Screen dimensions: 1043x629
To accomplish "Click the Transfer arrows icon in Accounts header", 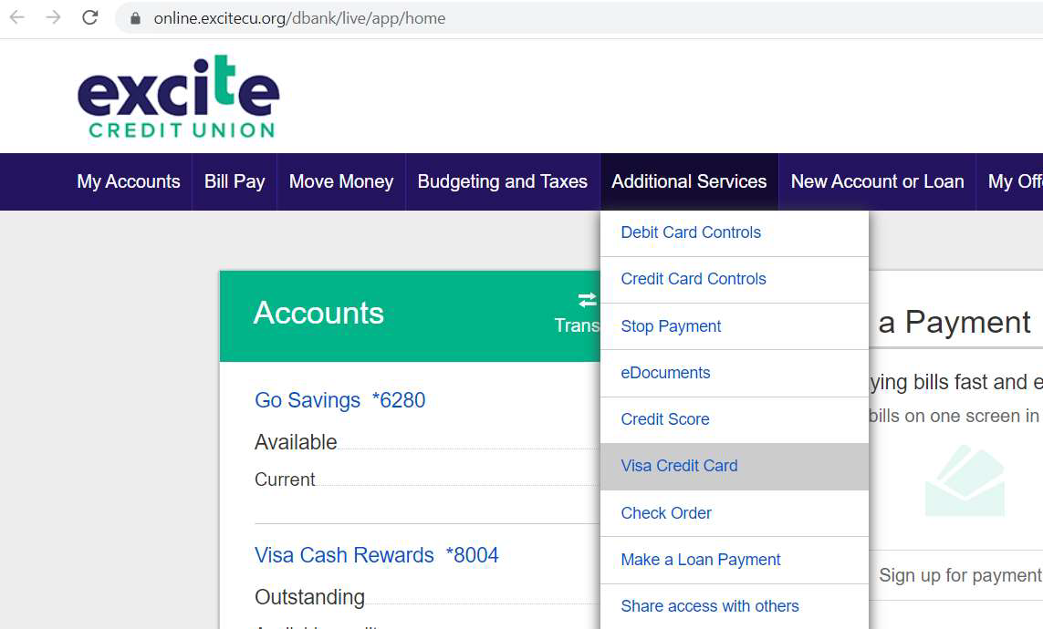I will (587, 300).
